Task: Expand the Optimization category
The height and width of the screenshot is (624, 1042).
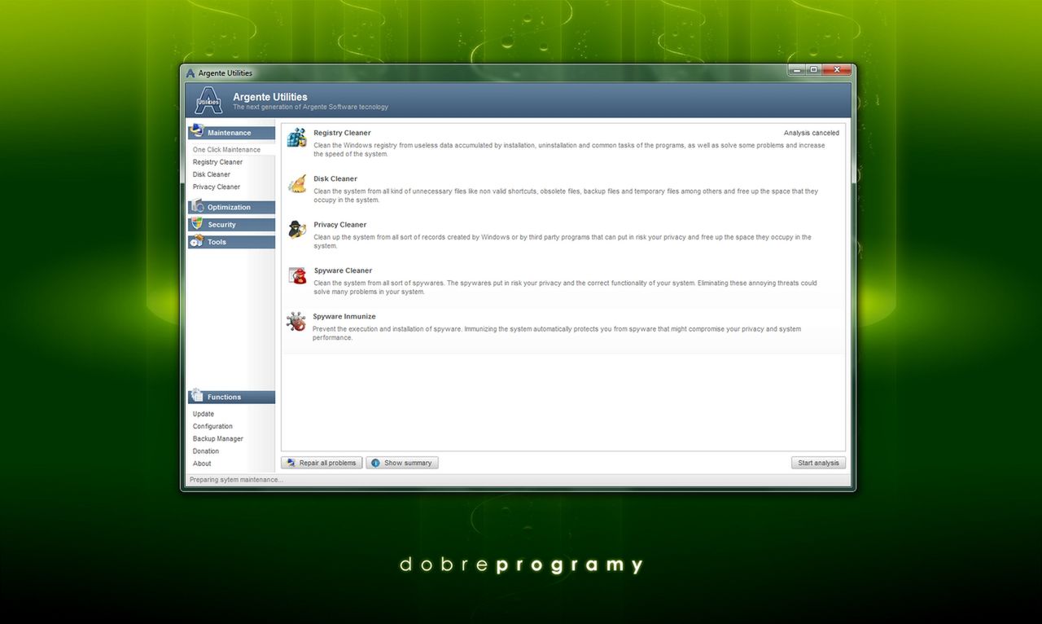Action: pos(231,207)
